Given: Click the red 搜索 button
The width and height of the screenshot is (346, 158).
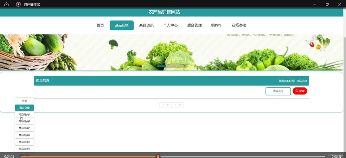Looking at the screenshot, I should tap(300, 91).
